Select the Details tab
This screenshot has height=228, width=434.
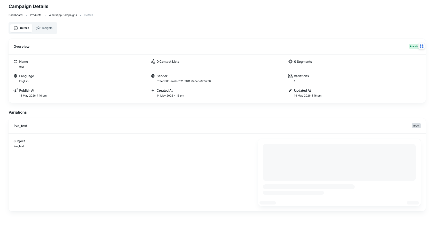coord(21,28)
